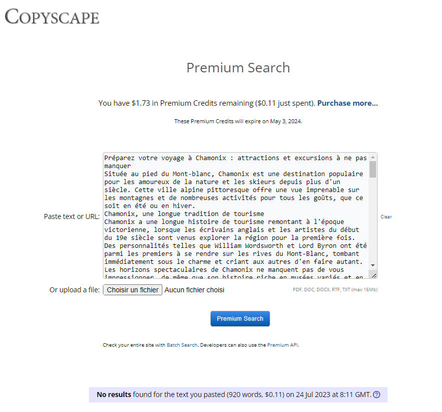Open the Premium API link

click(283, 345)
